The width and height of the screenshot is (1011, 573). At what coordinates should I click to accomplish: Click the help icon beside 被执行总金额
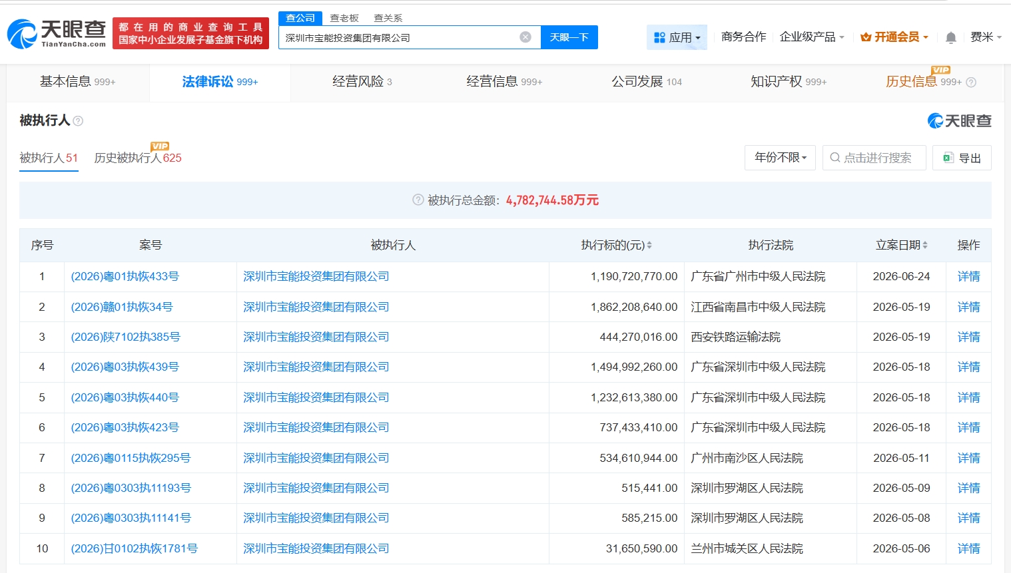pos(418,200)
